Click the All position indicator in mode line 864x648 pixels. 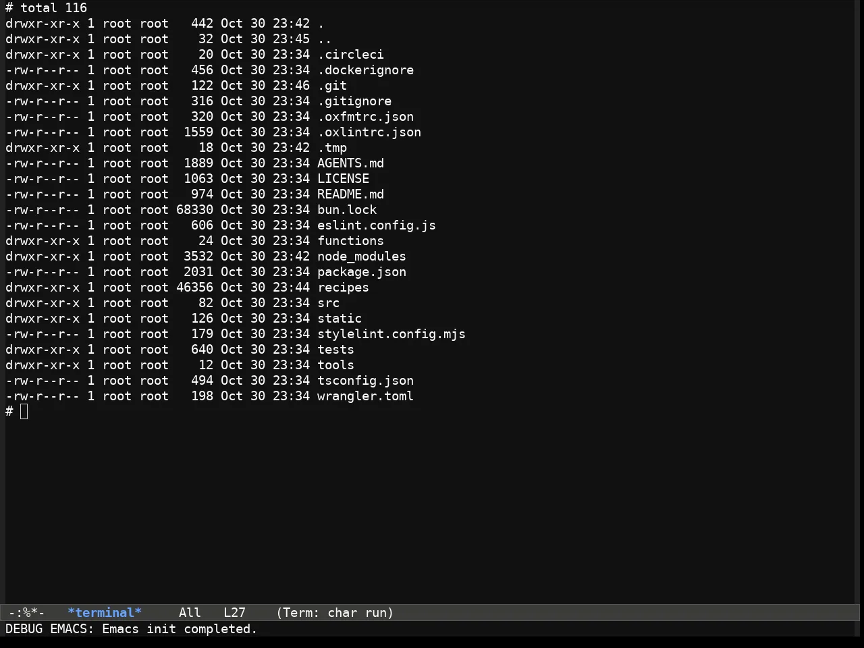coord(190,613)
